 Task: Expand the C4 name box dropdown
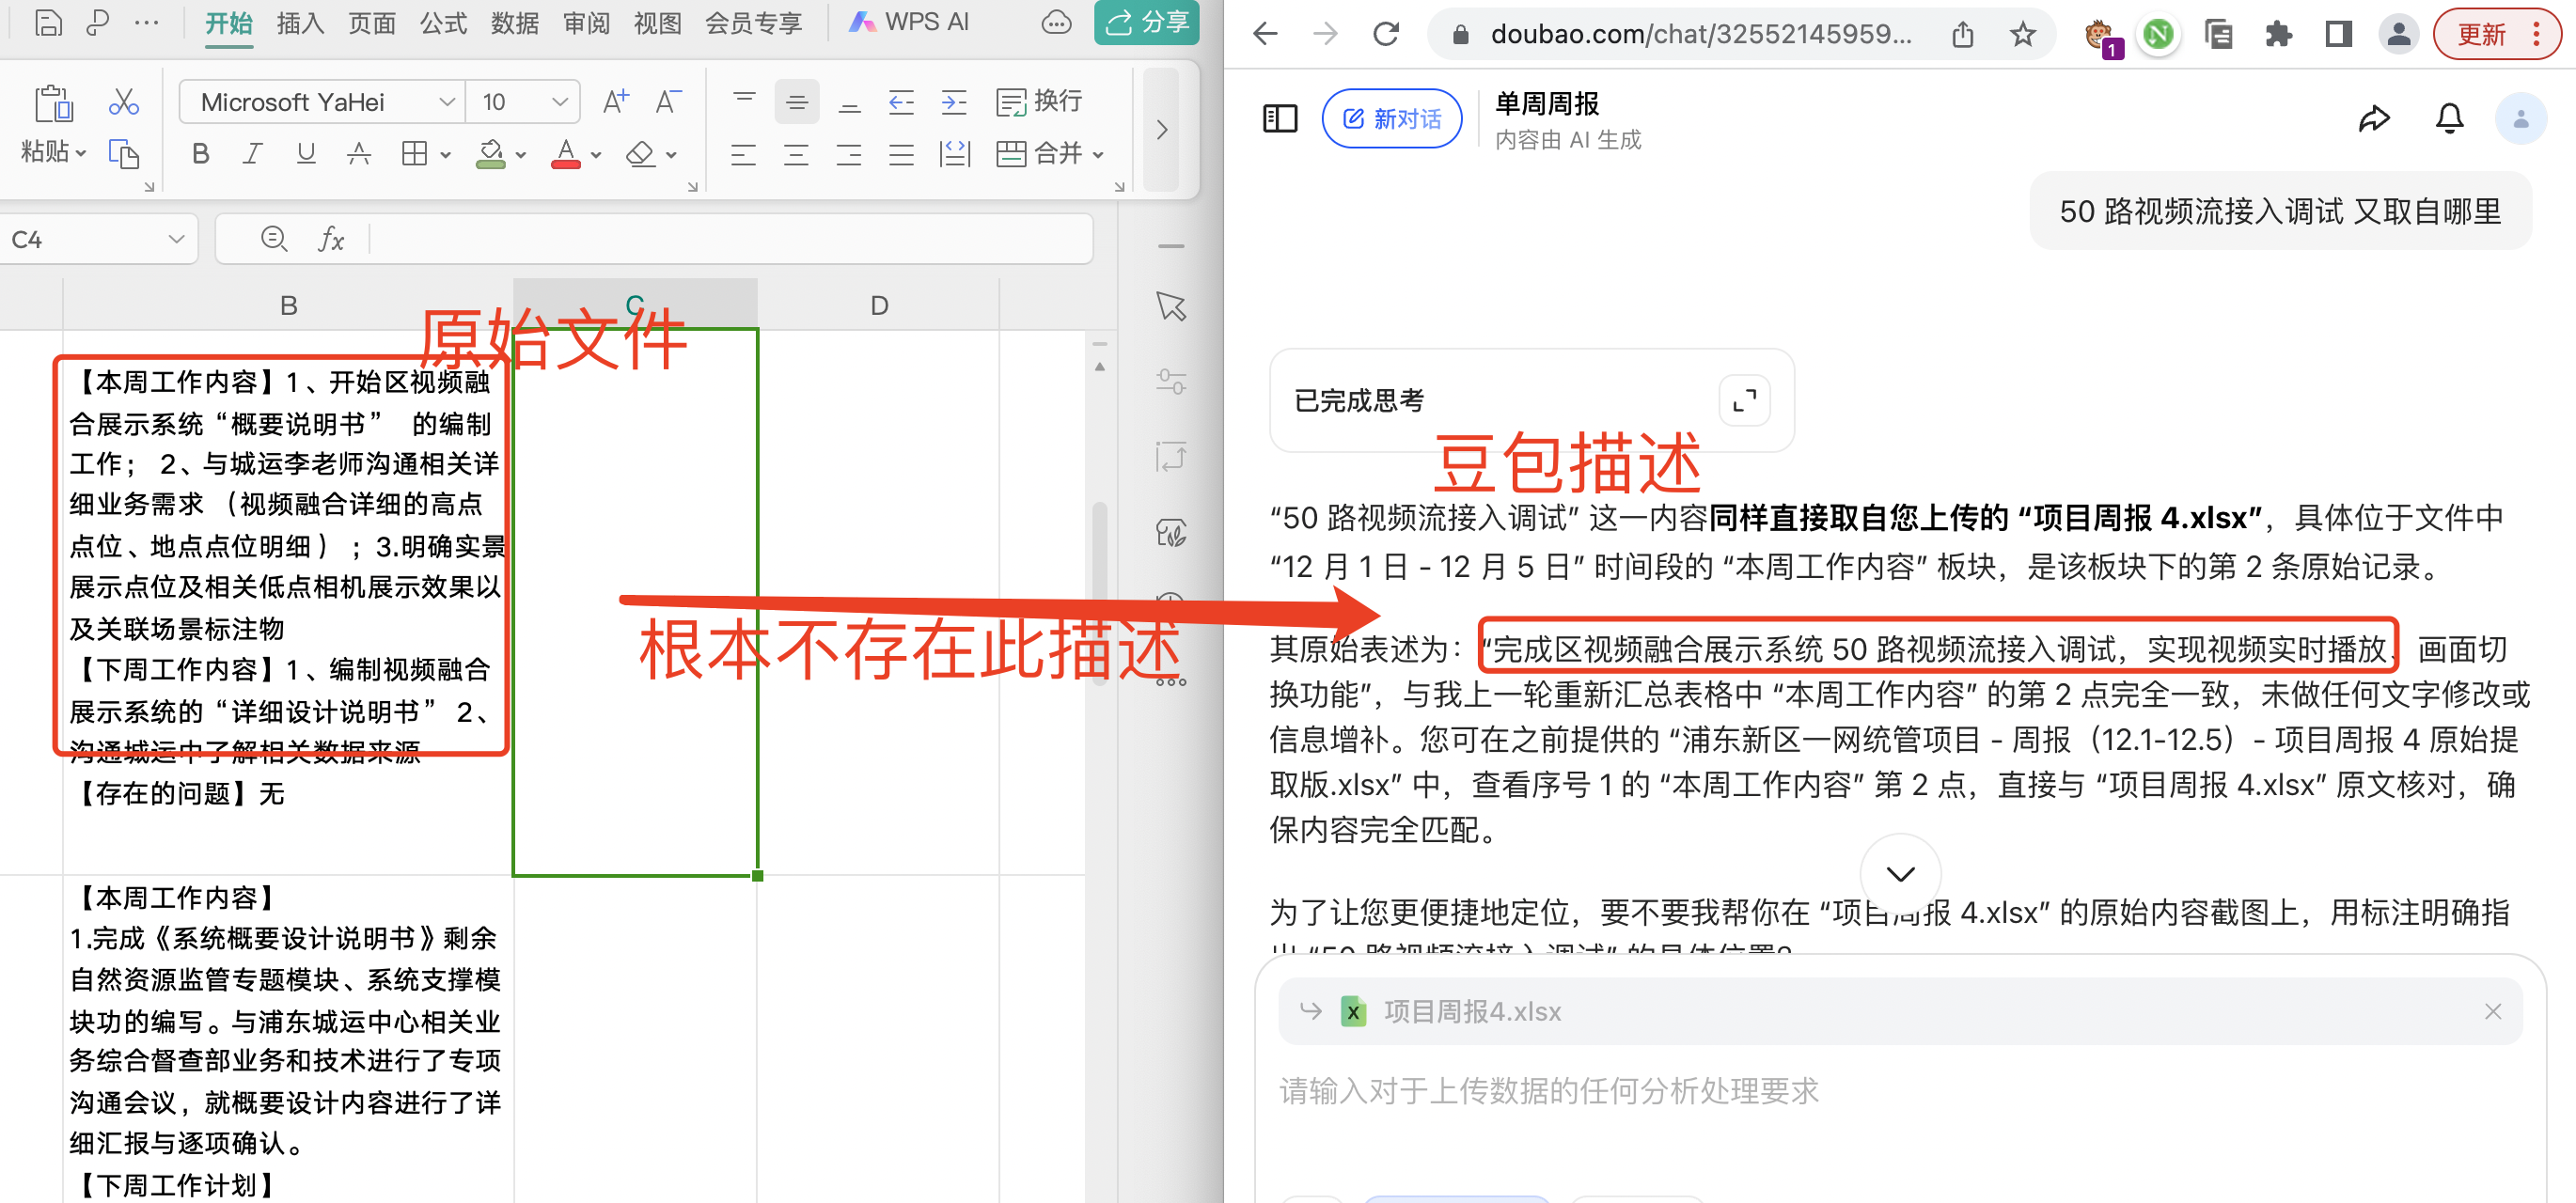(x=176, y=239)
